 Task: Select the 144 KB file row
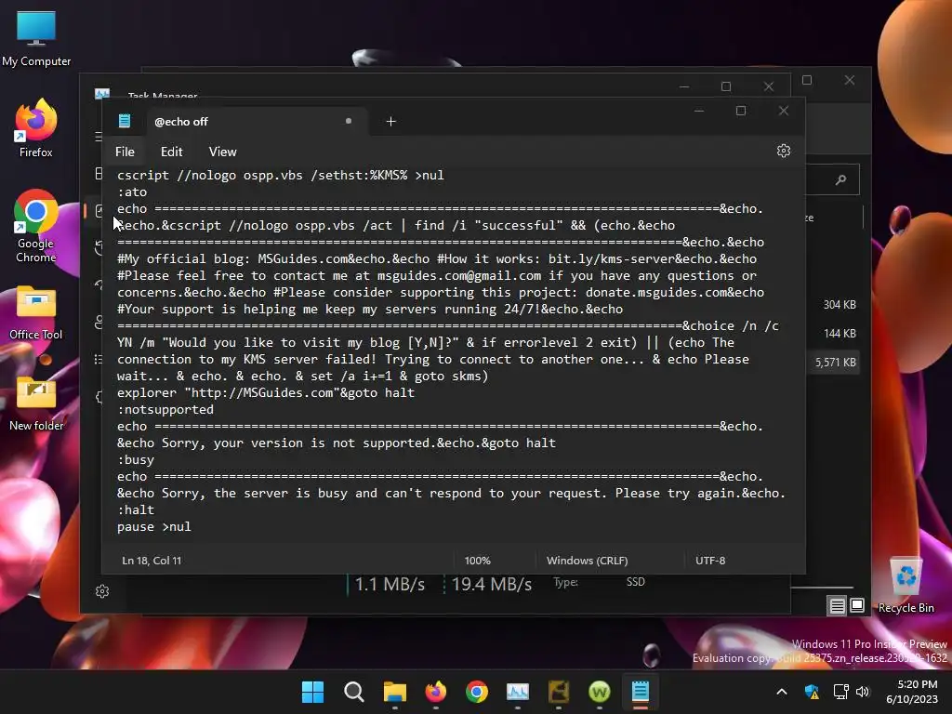pos(834,334)
